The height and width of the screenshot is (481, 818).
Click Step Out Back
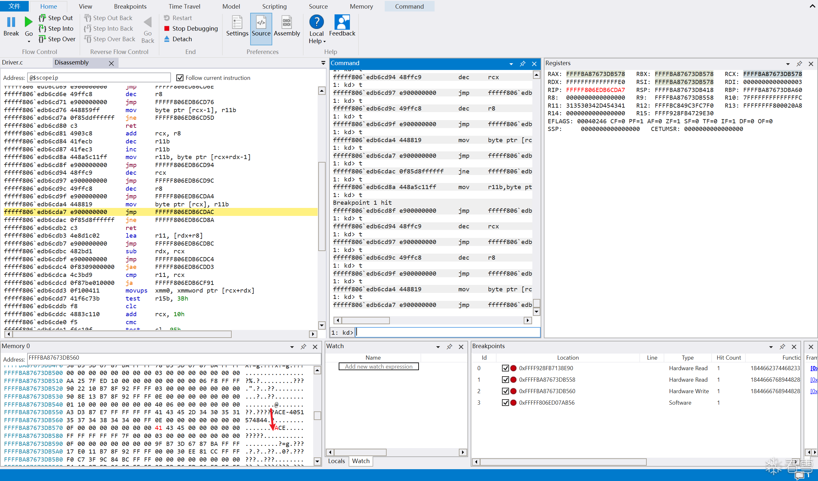tap(108, 18)
